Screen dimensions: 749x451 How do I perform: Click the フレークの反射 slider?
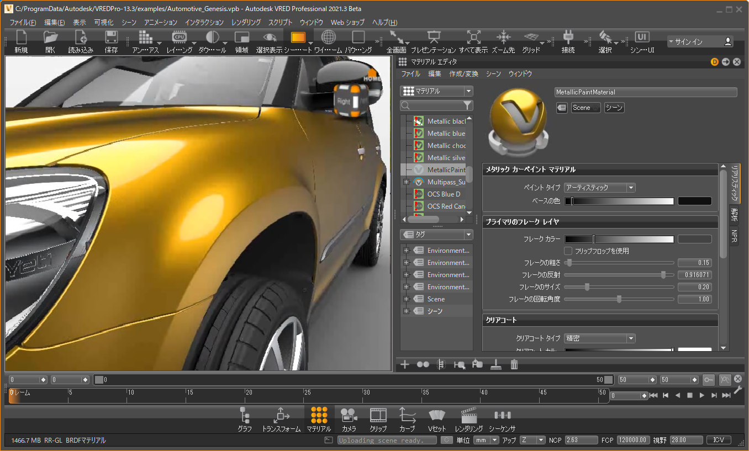(x=619, y=275)
